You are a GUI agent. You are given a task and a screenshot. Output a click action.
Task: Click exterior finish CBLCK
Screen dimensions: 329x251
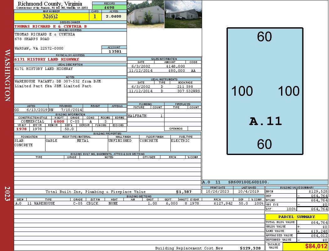click(92, 203)
